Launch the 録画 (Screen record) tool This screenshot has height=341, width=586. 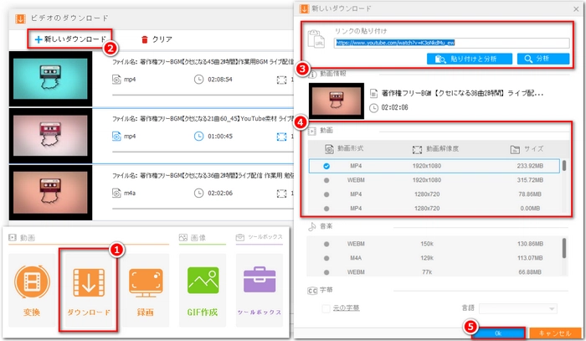click(146, 286)
